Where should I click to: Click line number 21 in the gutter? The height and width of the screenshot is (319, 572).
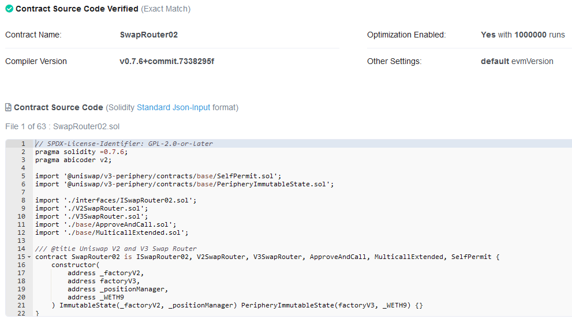coord(21,305)
